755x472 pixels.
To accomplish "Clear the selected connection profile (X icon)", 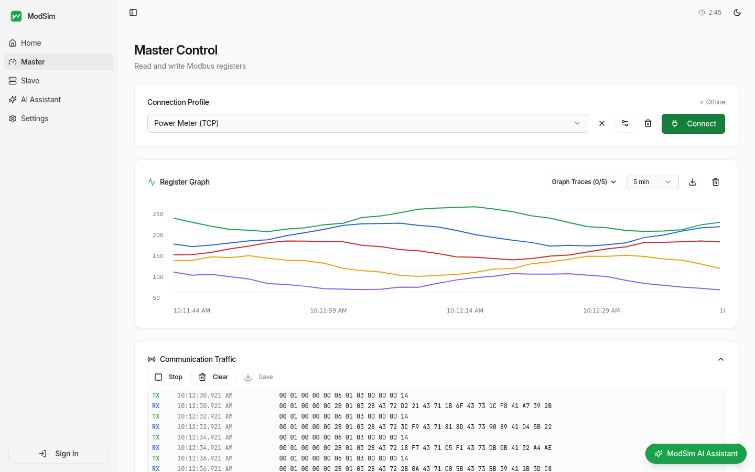I will (x=602, y=123).
